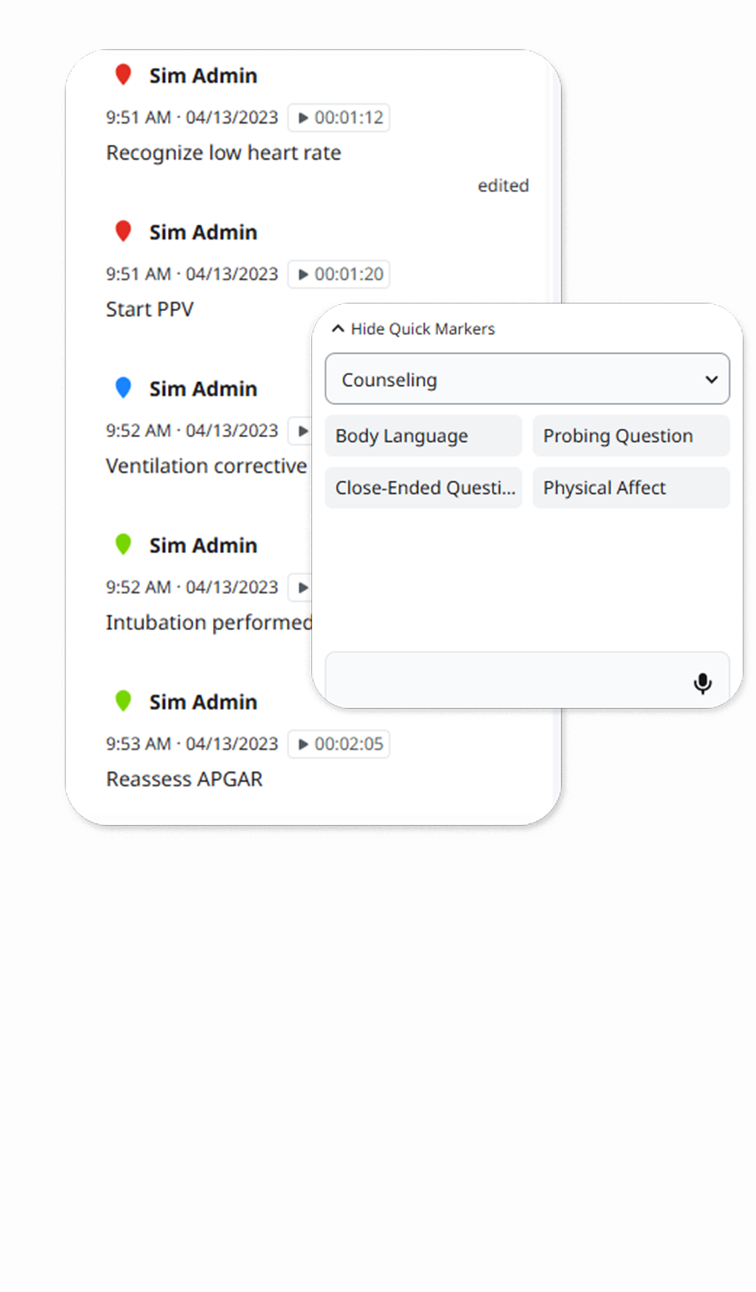Add Probing Question quick marker

tap(631, 436)
